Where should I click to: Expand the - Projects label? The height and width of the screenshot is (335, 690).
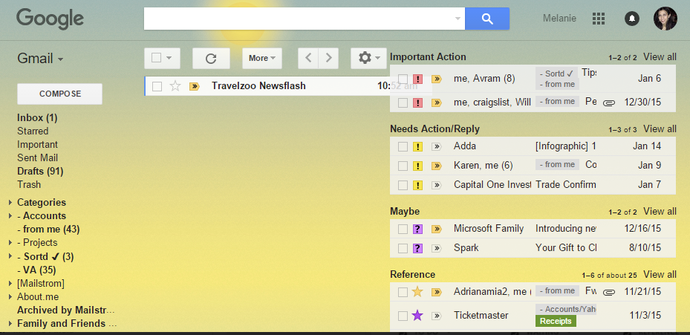click(x=10, y=243)
